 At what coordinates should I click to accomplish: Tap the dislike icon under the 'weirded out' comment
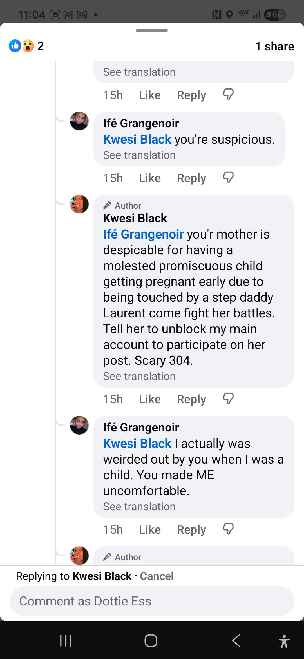pos(228,529)
